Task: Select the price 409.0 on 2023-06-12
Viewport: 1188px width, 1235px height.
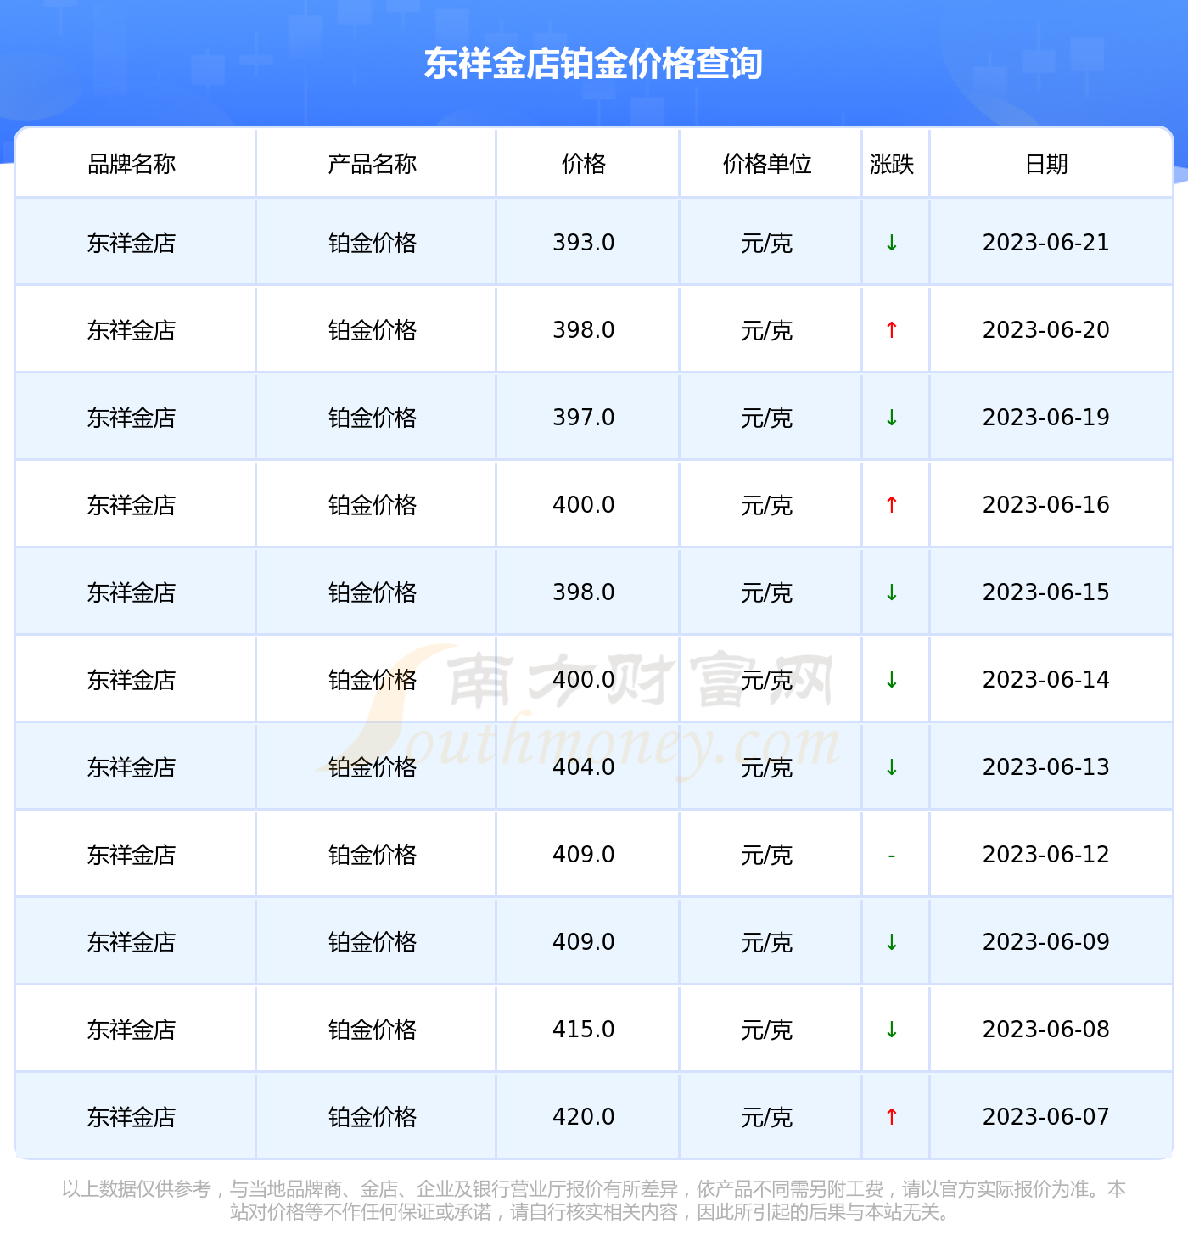Action: (x=584, y=855)
